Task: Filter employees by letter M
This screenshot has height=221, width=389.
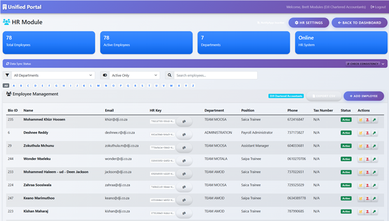Action: click(x=98, y=86)
